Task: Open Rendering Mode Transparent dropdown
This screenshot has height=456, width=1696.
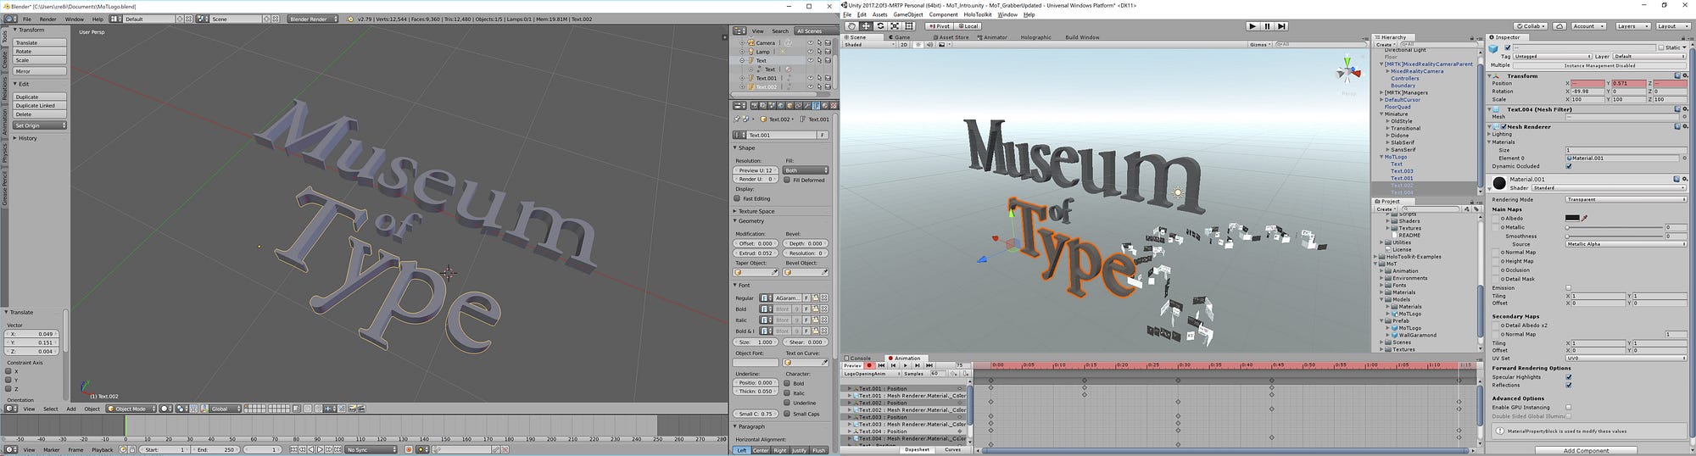Action: pos(1626,199)
